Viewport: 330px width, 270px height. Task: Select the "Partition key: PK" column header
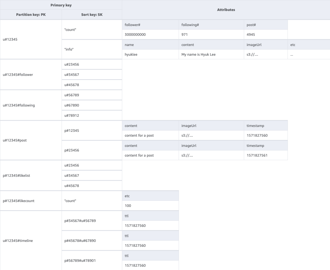[x=31, y=15]
